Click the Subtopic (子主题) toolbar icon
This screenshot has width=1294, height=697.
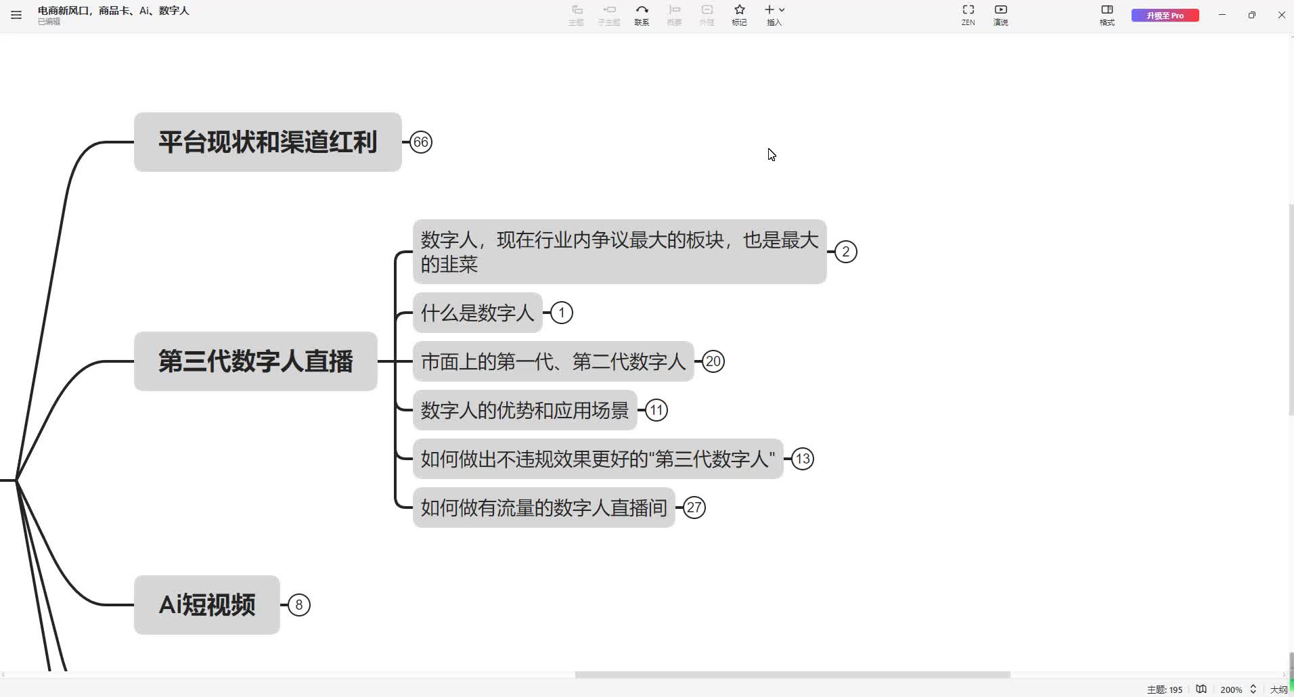click(x=609, y=15)
